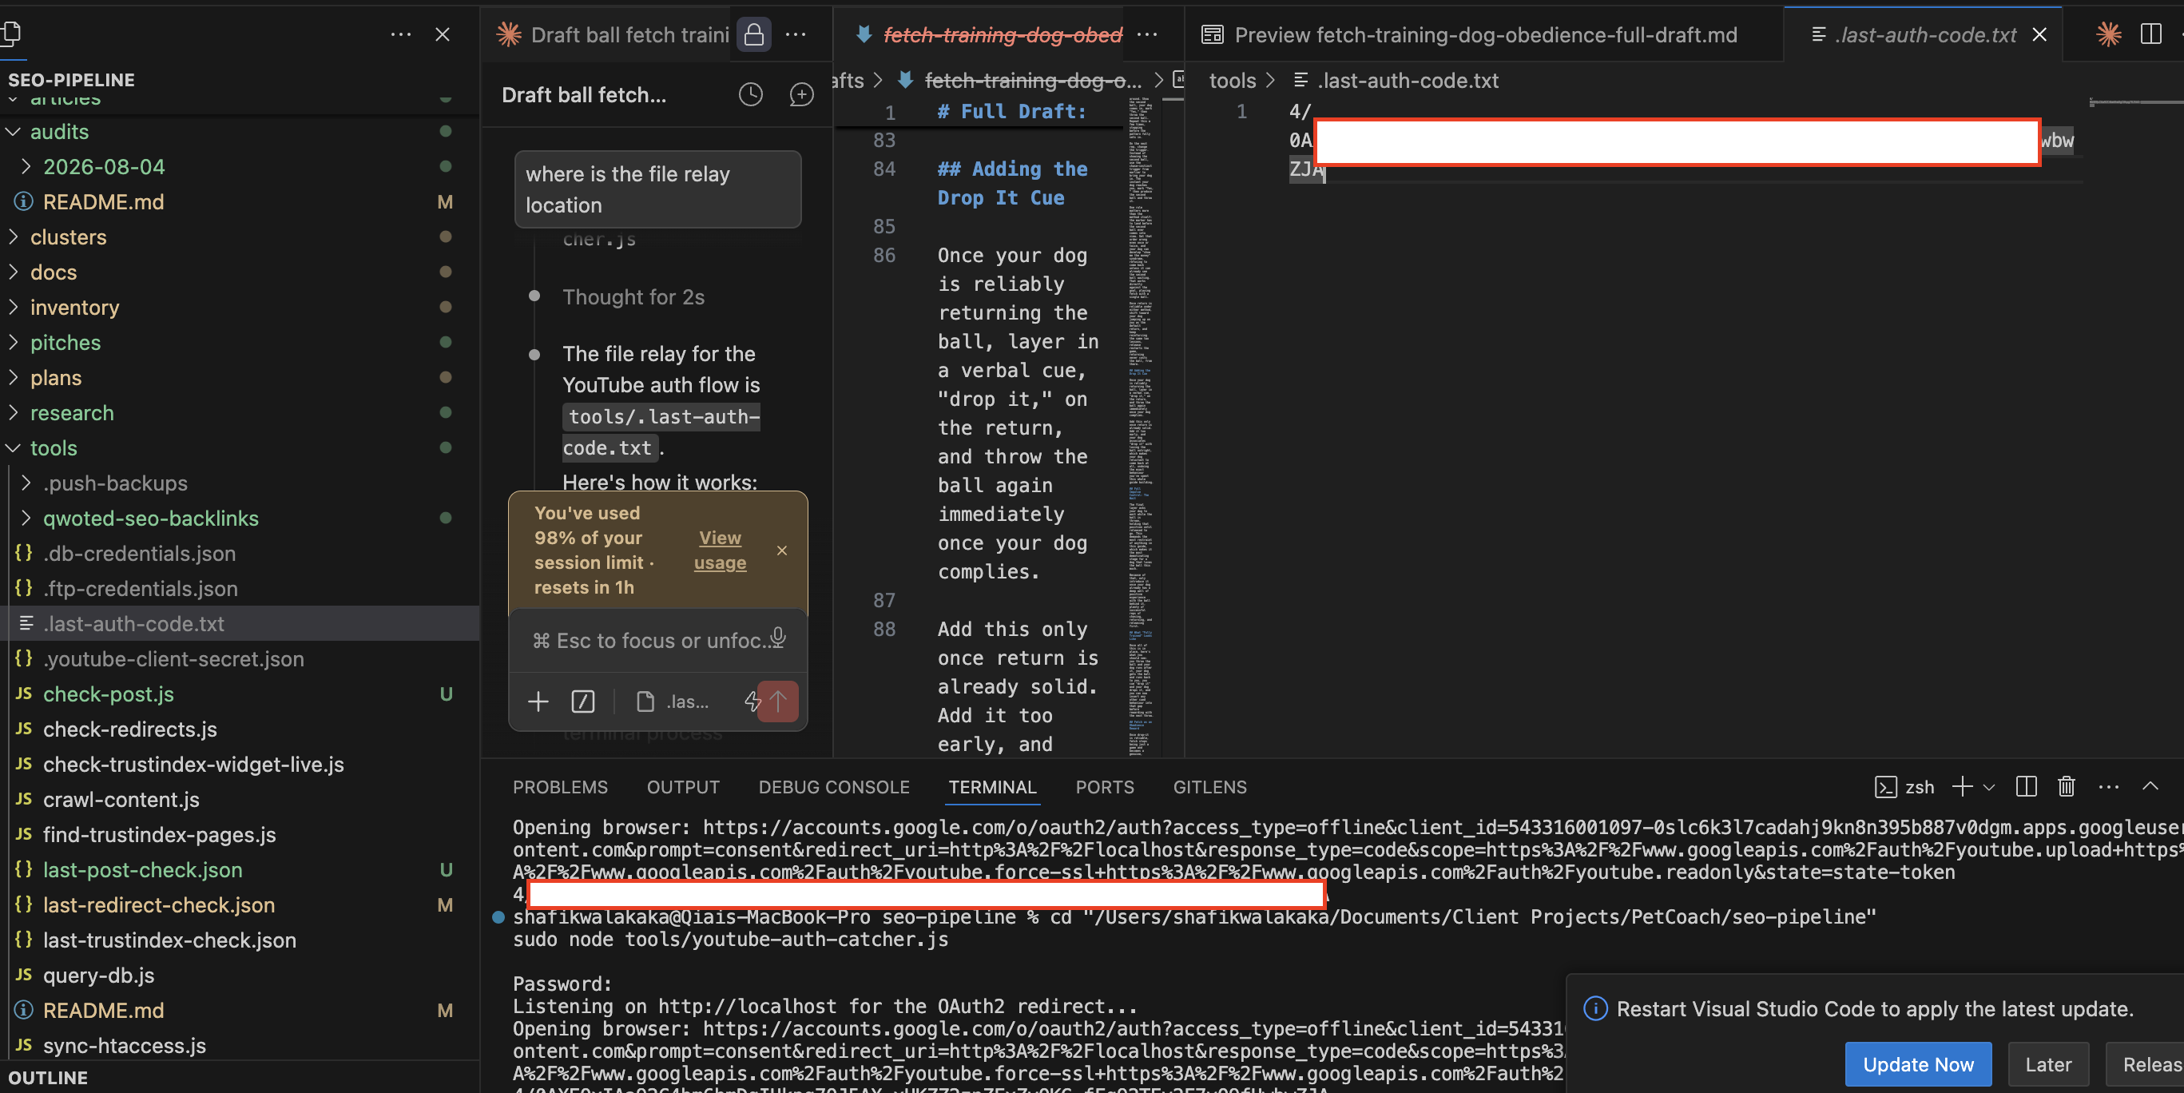The width and height of the screenshot is (2184, 1093).
Task: Maximize panel with up chevron
Action: coord(2150,787)
